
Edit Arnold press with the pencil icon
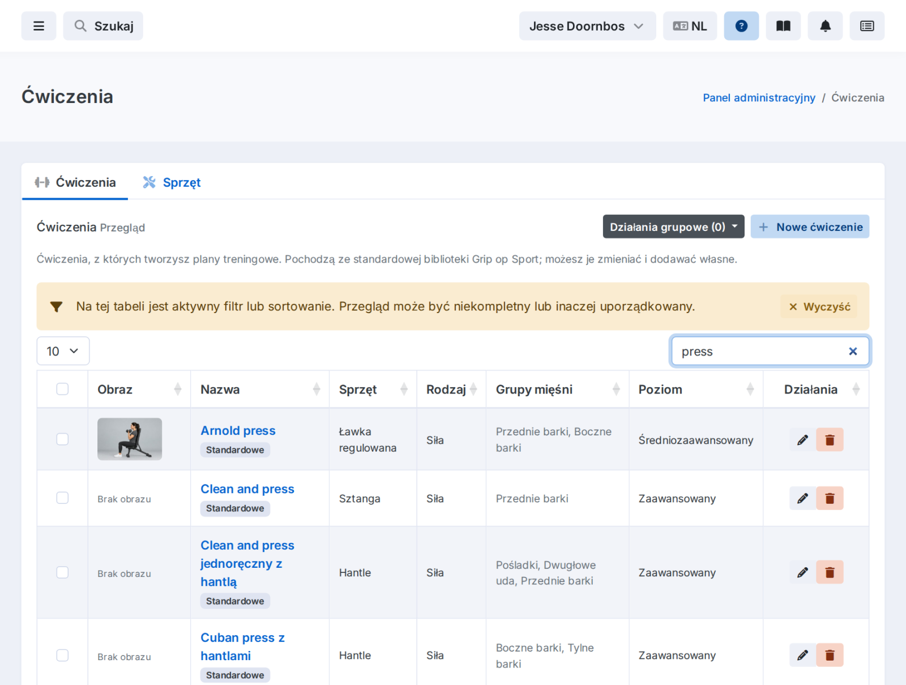802,440
